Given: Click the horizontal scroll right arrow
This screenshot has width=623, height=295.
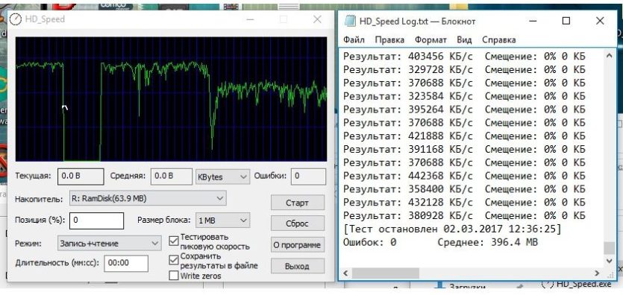Looking at the screenshot, I should click(596, 273).
